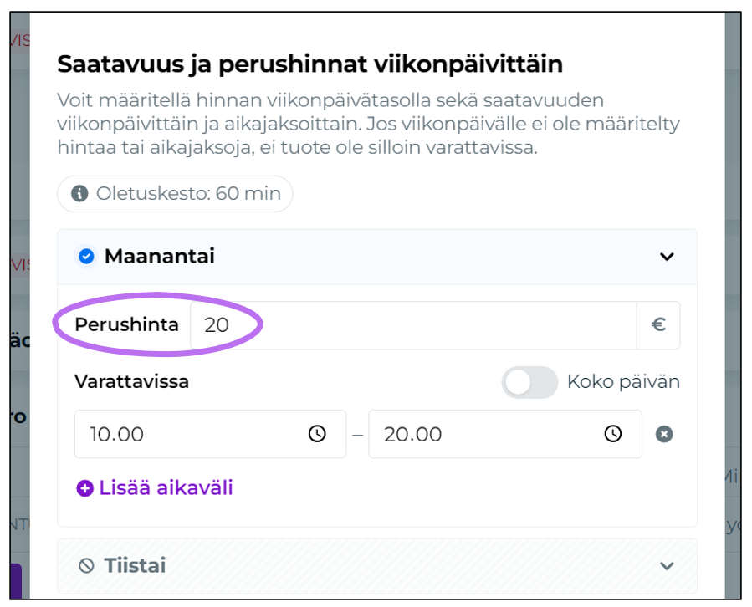This screenshot has height=607, width=752.
Task: Open clock picker in 10.00 start field
Action: (317, 434)
